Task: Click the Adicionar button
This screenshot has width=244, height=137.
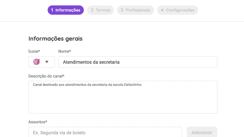Action: tap(202, 132)
